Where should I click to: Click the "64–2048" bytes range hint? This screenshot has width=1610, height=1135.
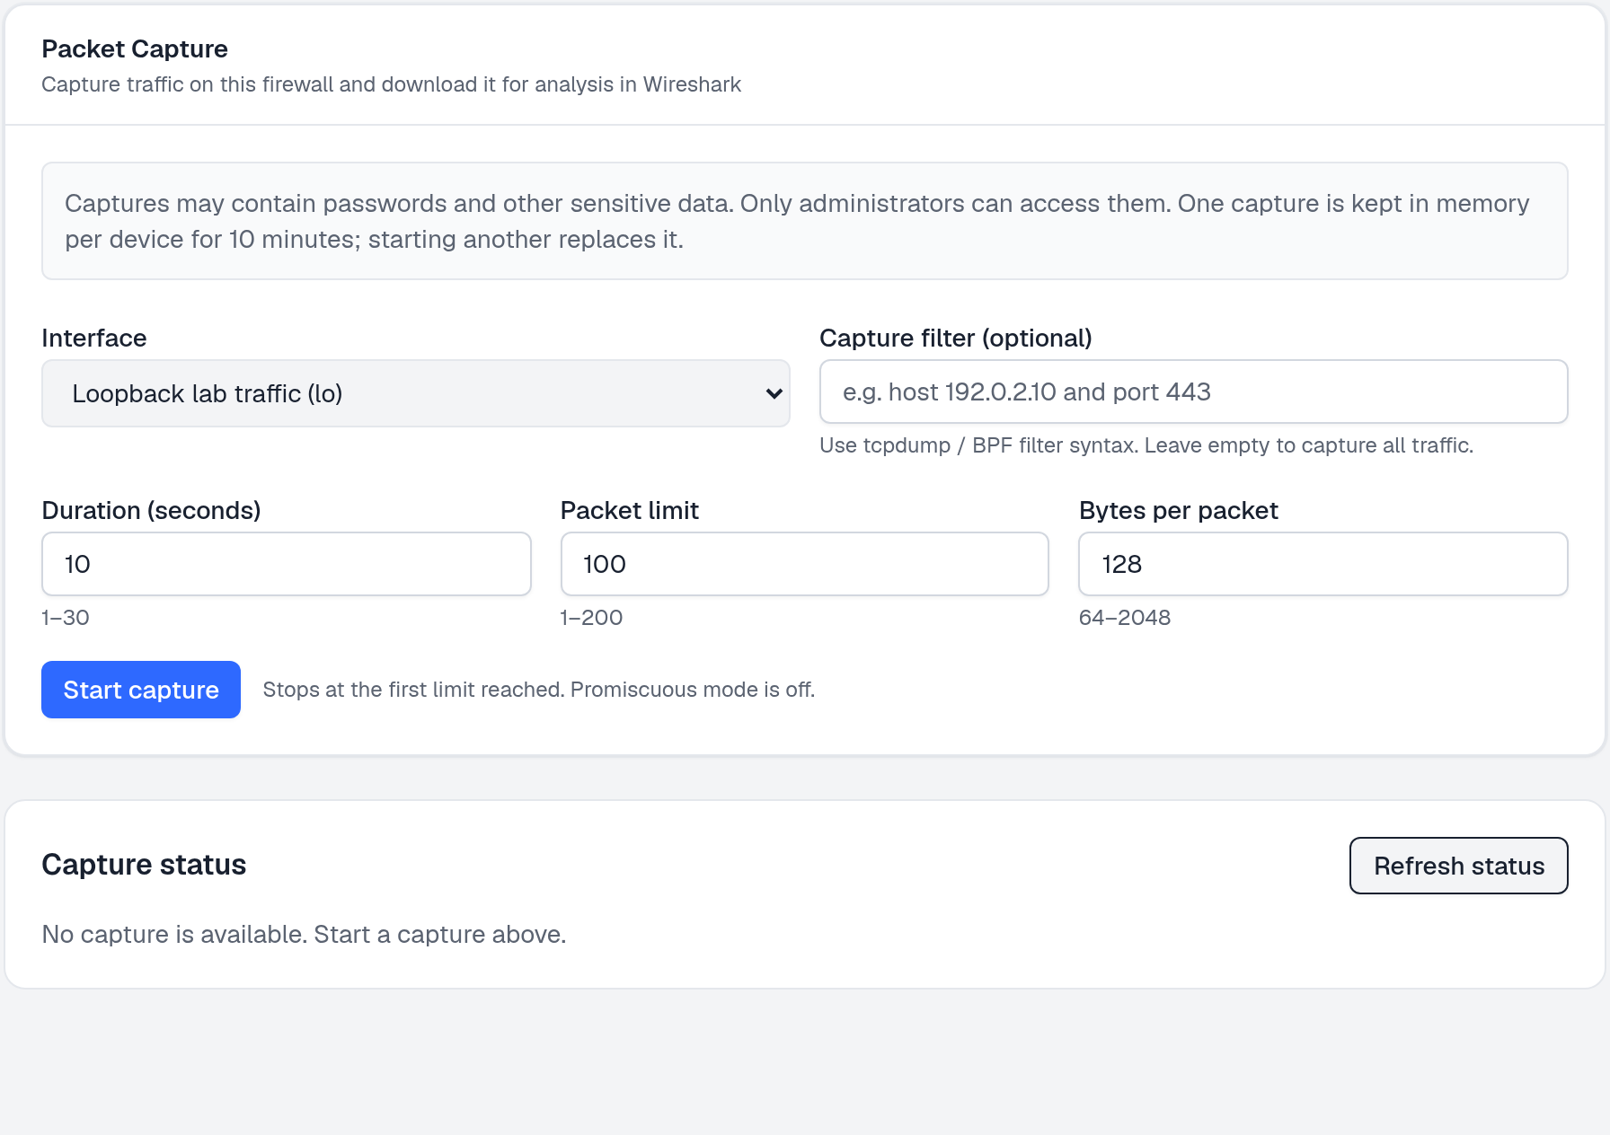point(1125,618)
